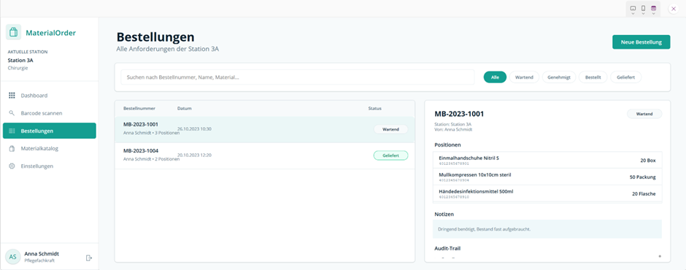The height and width of the screenshot is (270, 686).
Task: Select Bestellungen in the sidebar
Action: 50,131
